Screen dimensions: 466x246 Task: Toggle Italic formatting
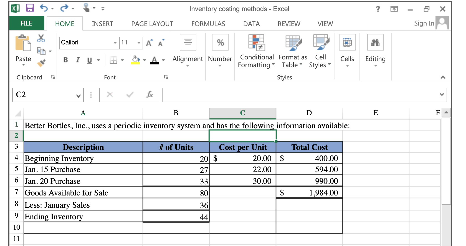click(x=78, y=60)
